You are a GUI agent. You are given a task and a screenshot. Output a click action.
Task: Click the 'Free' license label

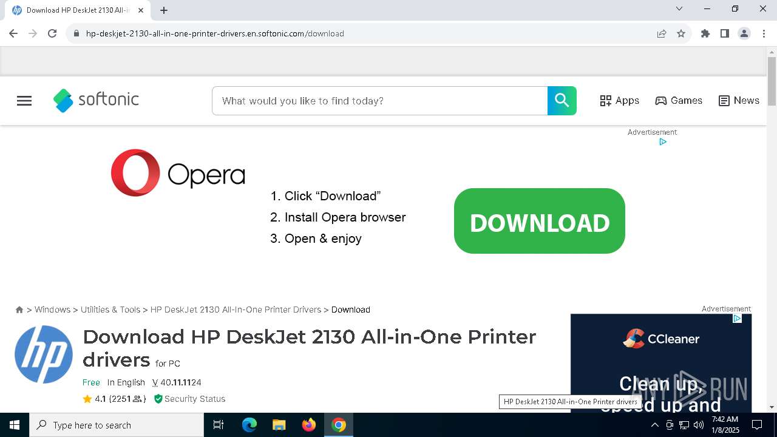click(91, 382)
